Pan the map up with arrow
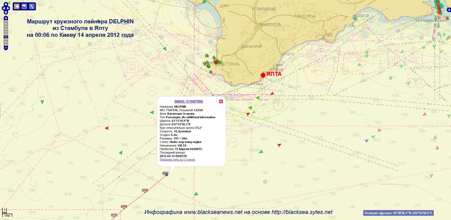The height and width of the screenshot is (220, 451). tap(6, 4)
